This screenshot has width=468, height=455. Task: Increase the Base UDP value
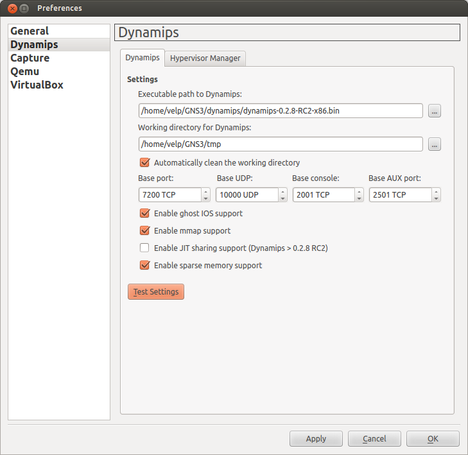click(x=282, y=191)
